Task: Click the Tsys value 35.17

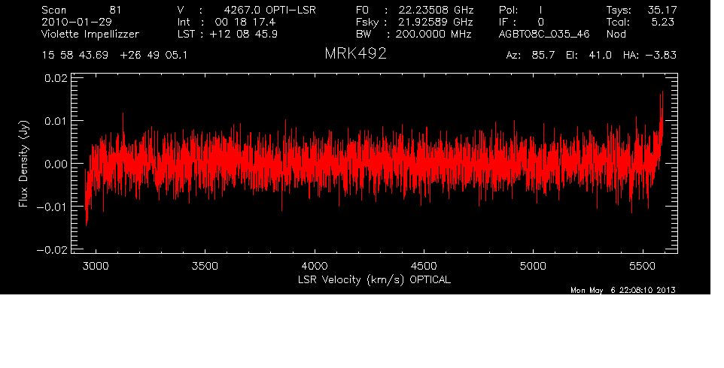Action: (x=662, y=10)
